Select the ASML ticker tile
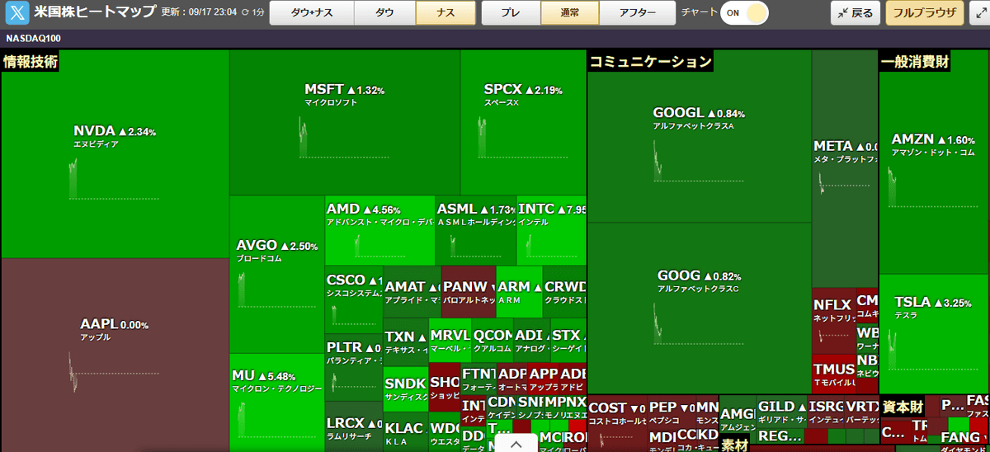 [x=476, y=230]
